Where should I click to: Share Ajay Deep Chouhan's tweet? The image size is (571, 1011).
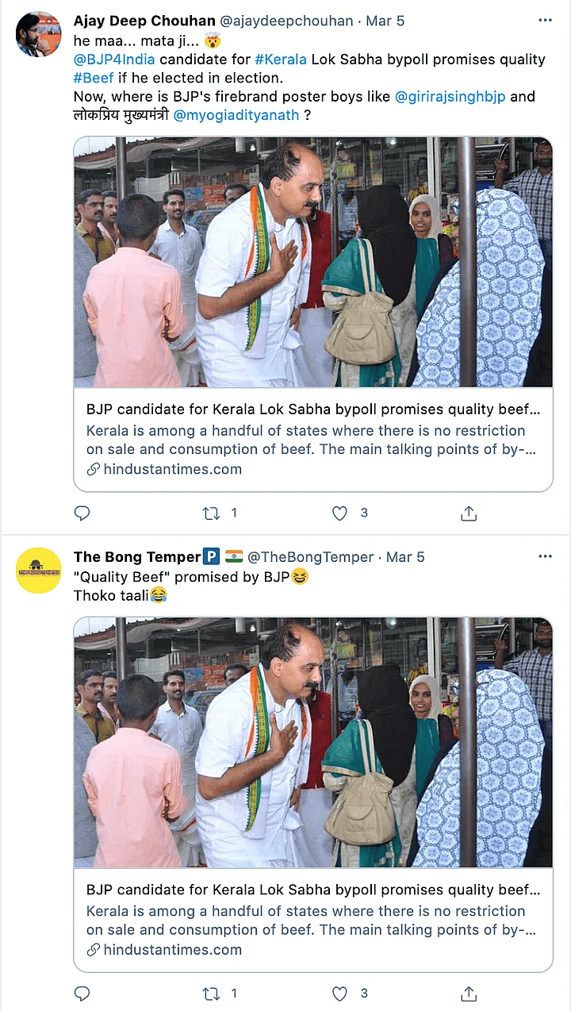[x=469, y=513]
